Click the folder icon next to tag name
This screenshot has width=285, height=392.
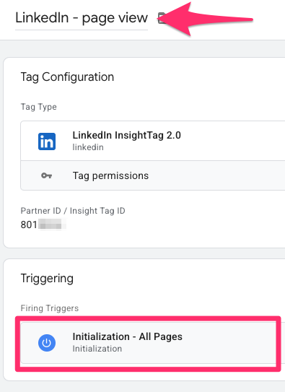coord(162,18)
